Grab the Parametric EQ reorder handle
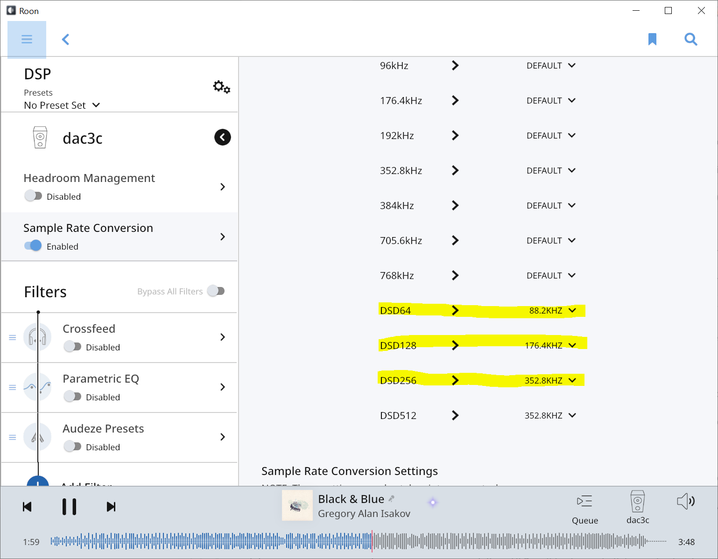 coord(13,387)
